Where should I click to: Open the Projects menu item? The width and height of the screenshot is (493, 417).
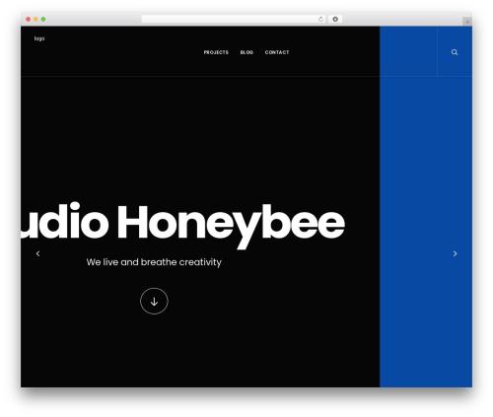[x=216, y=52]
